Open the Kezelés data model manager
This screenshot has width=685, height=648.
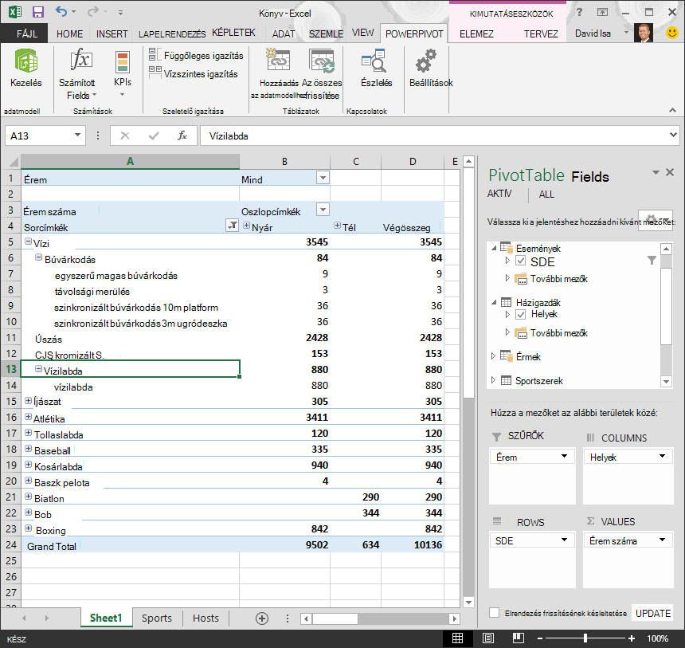pos(25,69)
